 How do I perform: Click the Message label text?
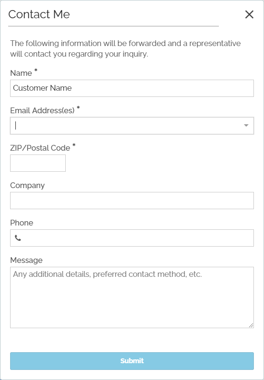[26, 260]
